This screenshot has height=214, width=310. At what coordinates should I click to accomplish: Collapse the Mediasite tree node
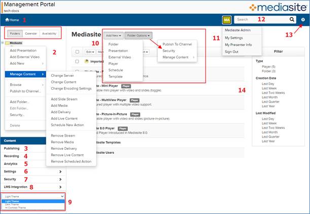coord(3,42)
